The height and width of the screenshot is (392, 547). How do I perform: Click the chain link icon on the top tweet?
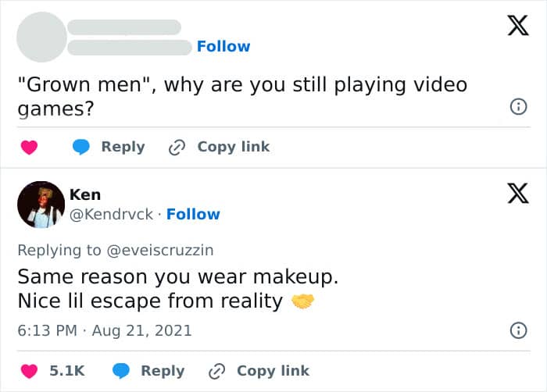178,147
